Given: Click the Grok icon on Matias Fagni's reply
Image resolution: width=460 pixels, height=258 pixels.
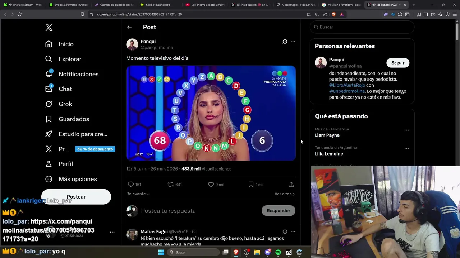Looking at the screenshot, I should click(285, 231).
